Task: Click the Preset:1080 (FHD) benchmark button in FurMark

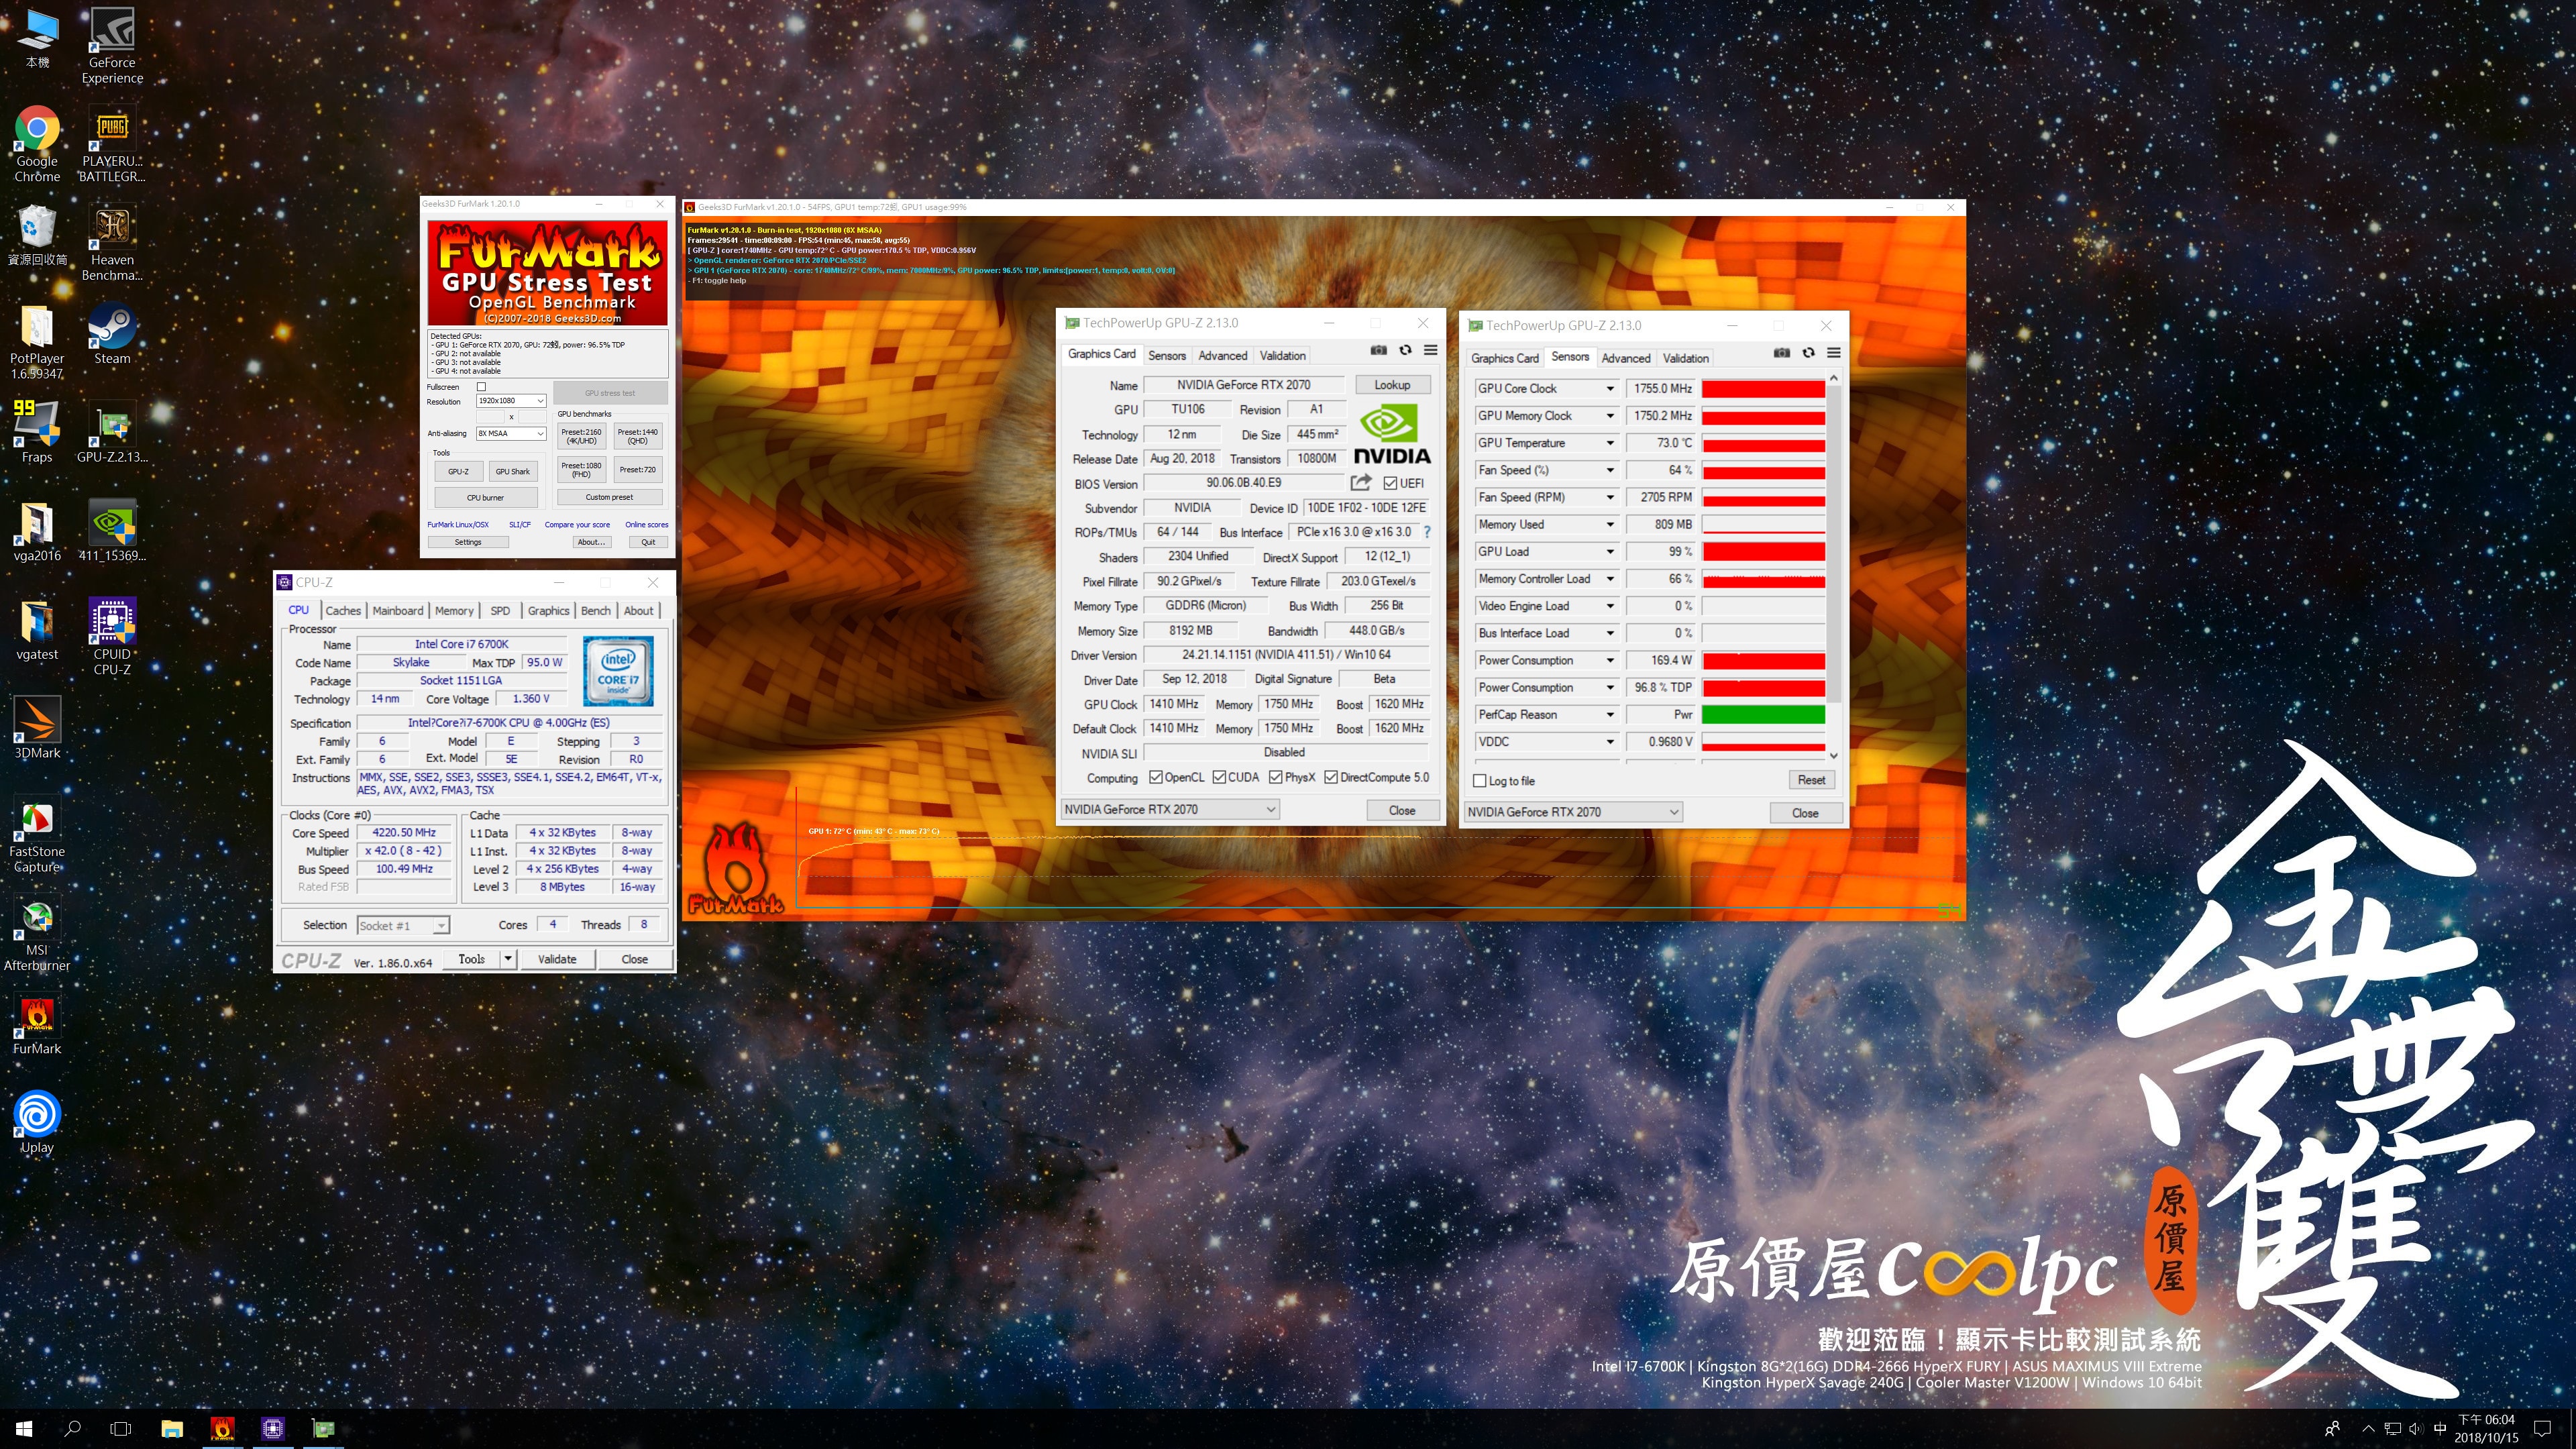Action: click(581, 469)
